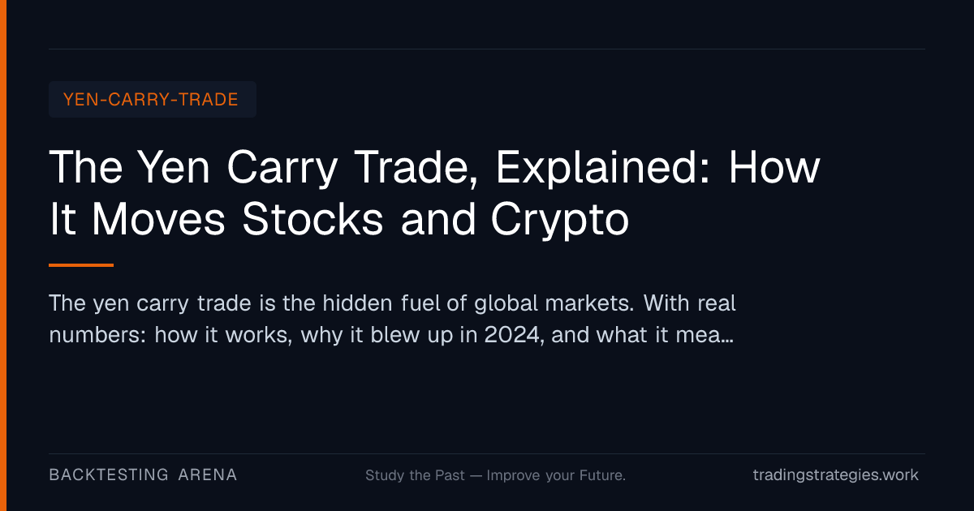Click the orange underline below the headline
The image size is (974, 511).
pos(81,264)
